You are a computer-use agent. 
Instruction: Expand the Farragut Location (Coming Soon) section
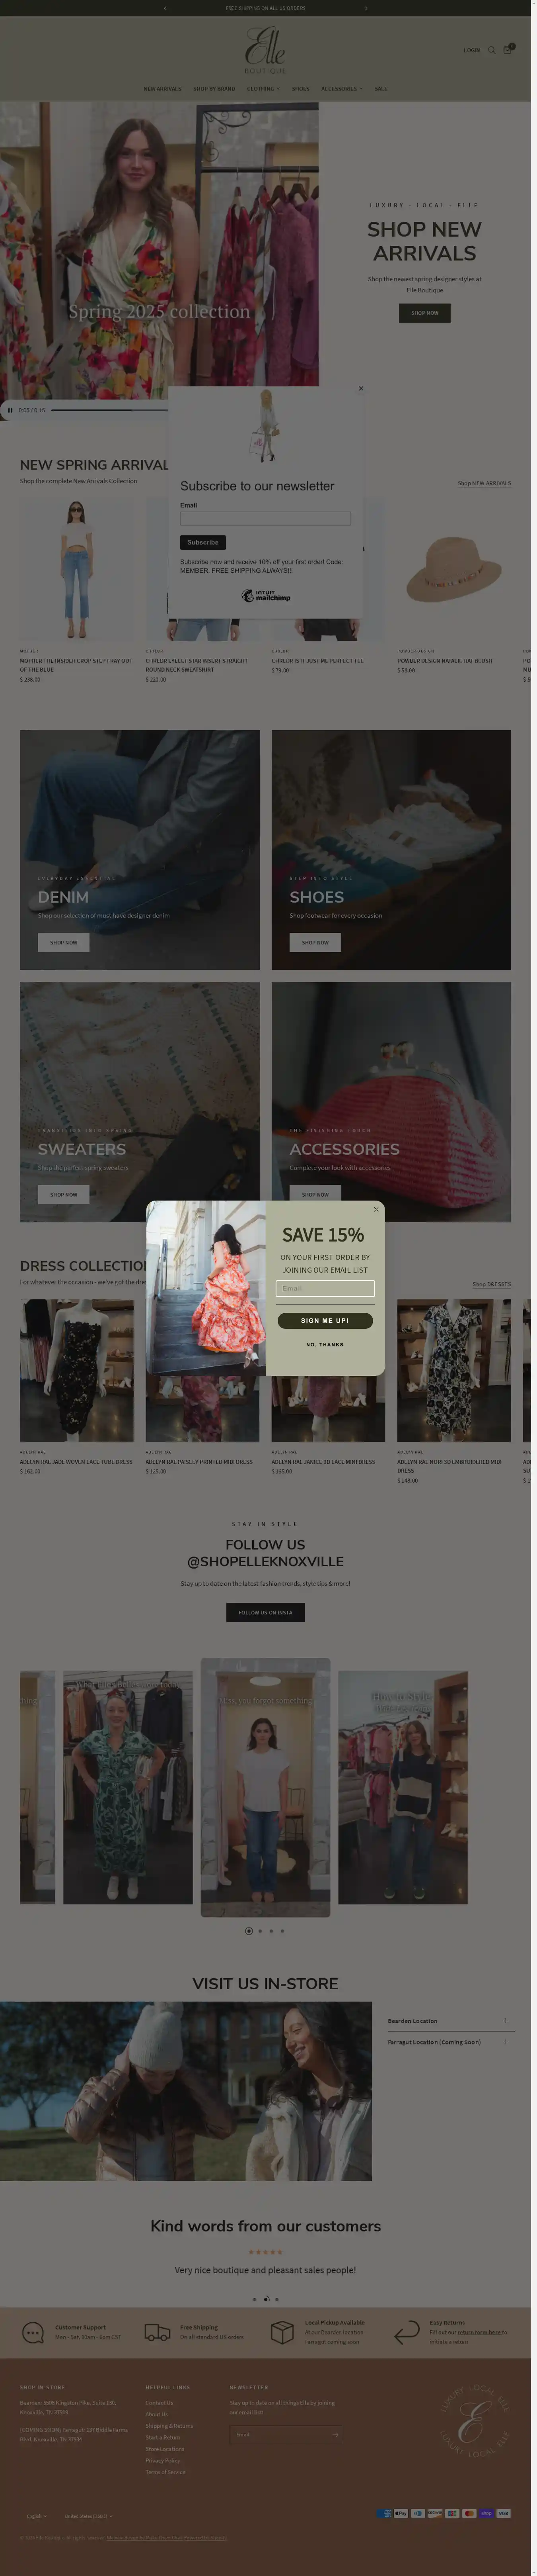tap(450, 2042)
